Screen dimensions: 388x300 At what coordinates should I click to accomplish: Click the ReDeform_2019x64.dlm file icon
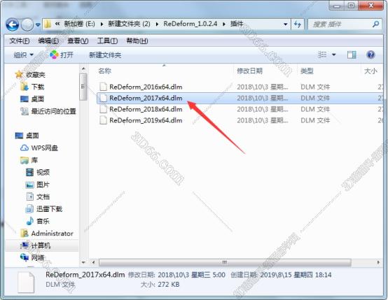pyautogui.click(x=103, y=120)
